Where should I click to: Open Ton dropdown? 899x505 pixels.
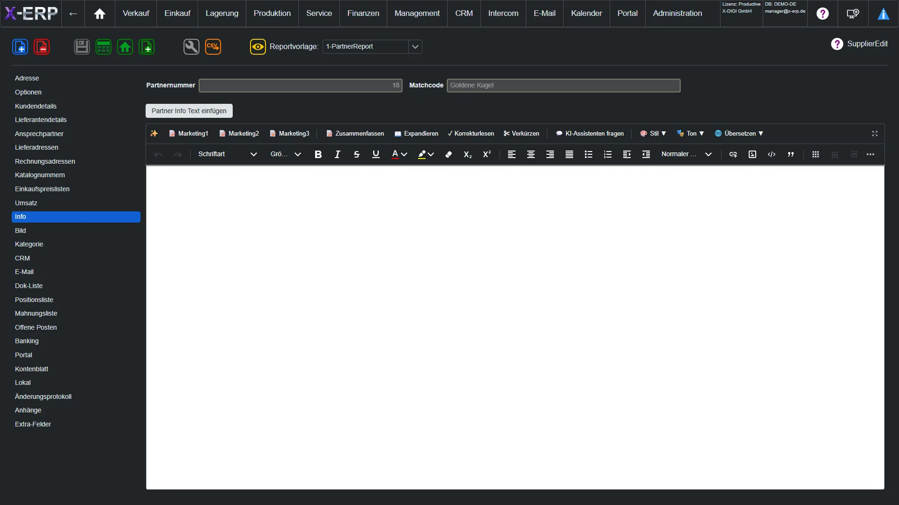[691, 134]
